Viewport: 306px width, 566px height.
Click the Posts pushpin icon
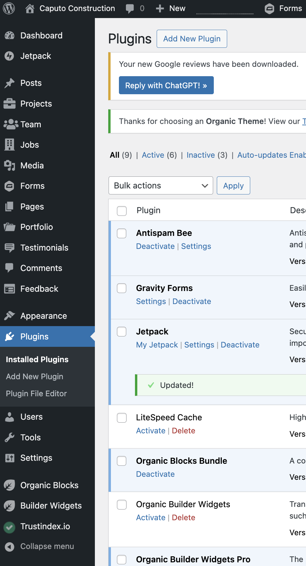click(10, 83)
